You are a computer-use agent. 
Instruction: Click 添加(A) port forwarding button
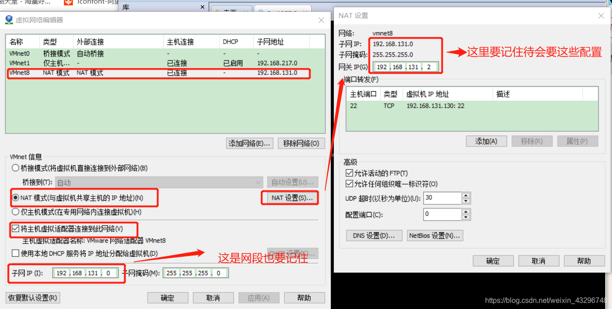pos(486,141)
